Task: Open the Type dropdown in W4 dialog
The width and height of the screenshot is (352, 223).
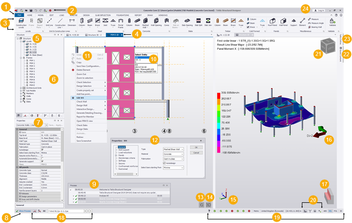Action: click(x=173, y=149)
